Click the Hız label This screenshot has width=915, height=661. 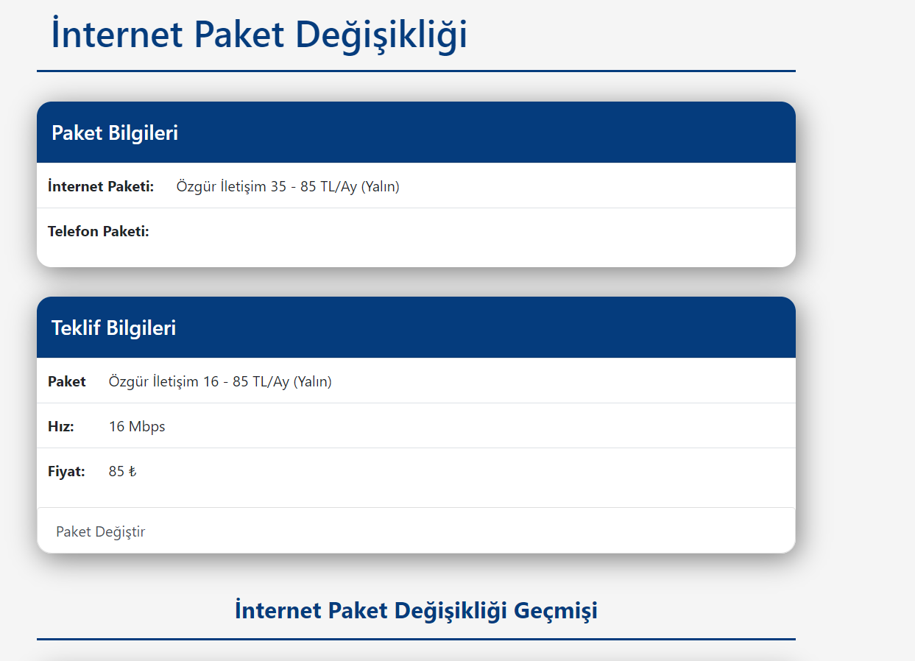[x=61, y=427]
